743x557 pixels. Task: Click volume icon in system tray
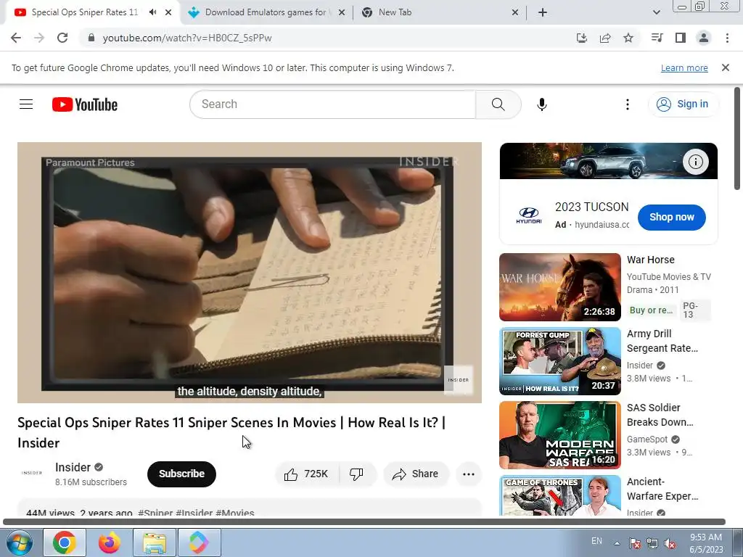point(670,544)
